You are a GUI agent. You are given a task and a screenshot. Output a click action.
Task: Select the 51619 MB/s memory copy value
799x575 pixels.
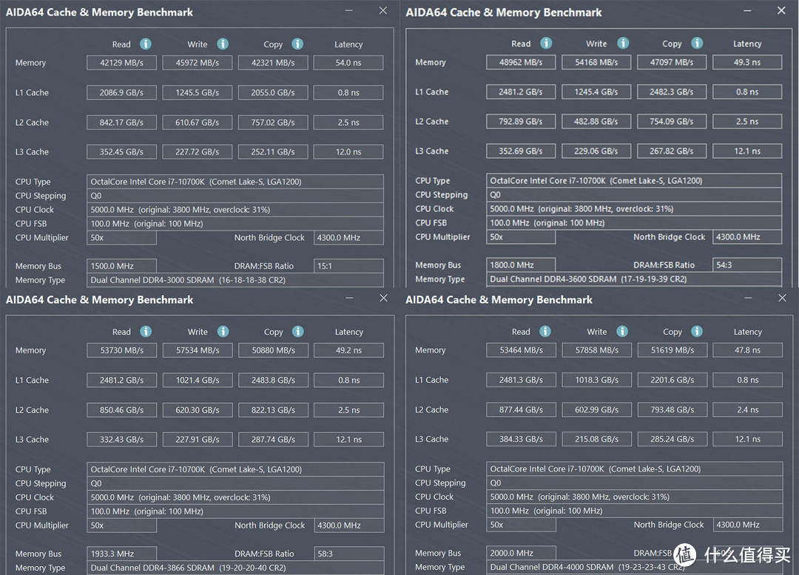coord(672,350)
